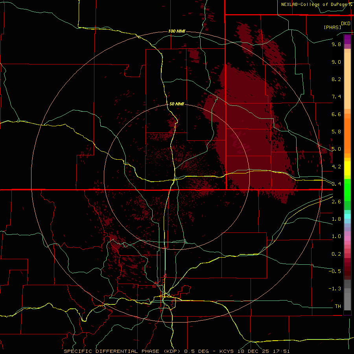Click the 7.4 value on the color scale
Viewport: 354px width, 354px height.
pyautogui.click(x=336, y=97)
